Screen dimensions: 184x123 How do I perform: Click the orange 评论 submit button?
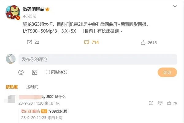(x=167, y=72)
